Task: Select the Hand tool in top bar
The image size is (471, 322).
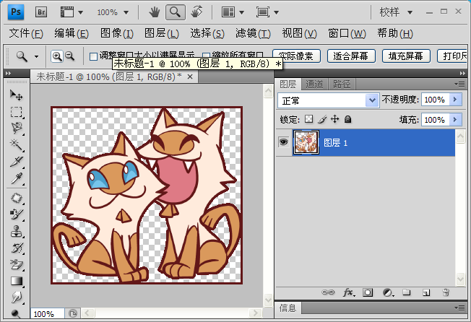Action: pos(155,12)
